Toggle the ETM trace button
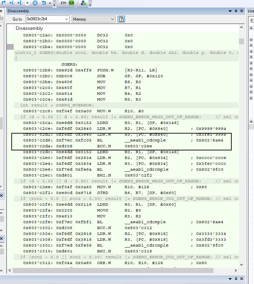 pyautogui.click(x=63, y=3)
